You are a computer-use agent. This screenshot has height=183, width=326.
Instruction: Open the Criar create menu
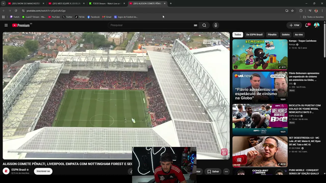(294, 25)
